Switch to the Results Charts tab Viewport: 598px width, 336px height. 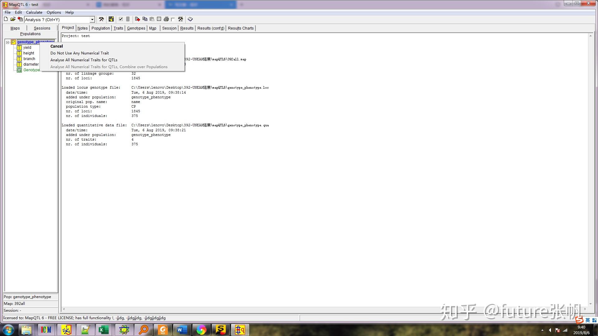click(240, 28)
